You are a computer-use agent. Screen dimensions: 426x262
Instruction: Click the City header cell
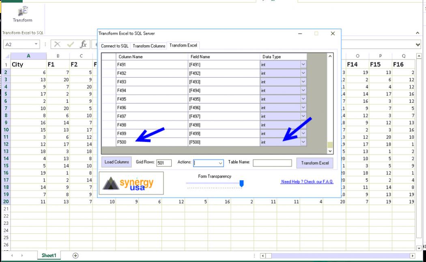28,64
